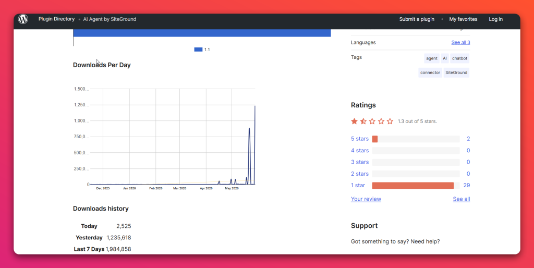Select the connector tag
Image resolution: width=534 pixels, height=268 pixels.
[x=430, y=72]
